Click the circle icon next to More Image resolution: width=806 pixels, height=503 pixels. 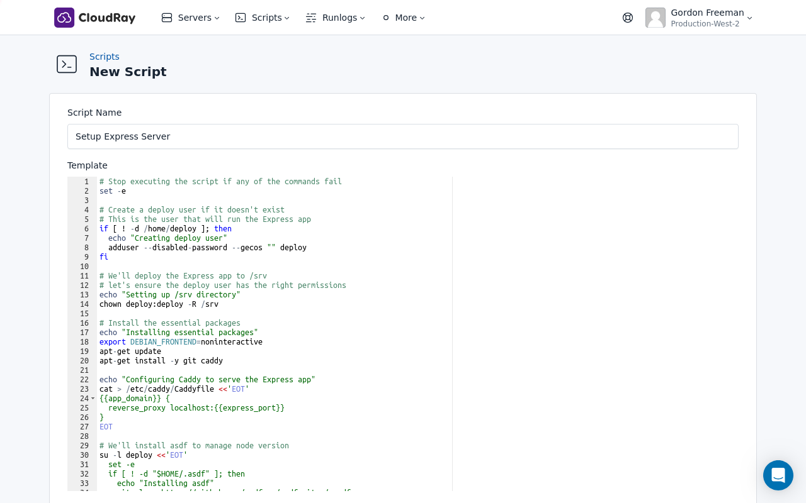[386, 18]
